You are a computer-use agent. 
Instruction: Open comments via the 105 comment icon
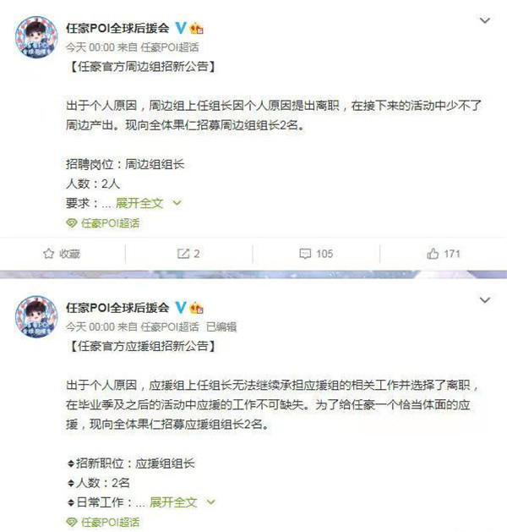pyautogui.click(x=305, y=254)
